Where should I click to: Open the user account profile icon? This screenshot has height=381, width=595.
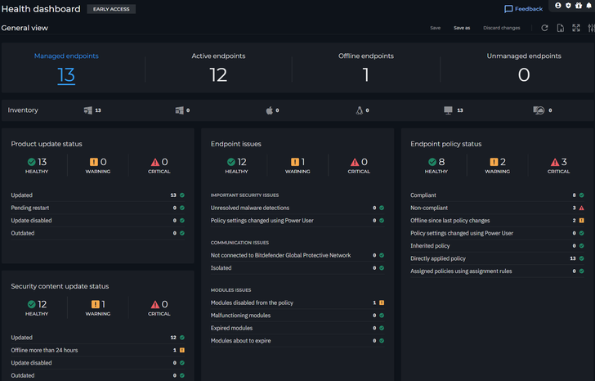pyautogui.click(x=557, y=5)
